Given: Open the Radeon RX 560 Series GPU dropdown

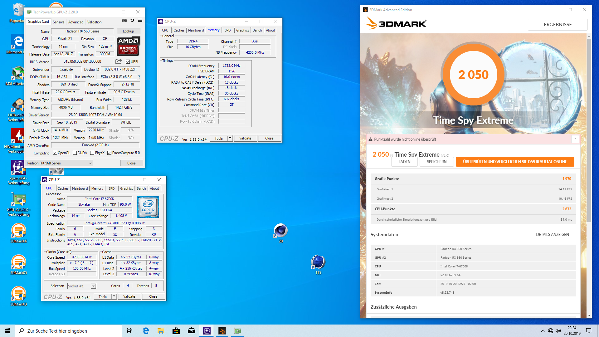Looking at the screenshot, I should 59,163.
